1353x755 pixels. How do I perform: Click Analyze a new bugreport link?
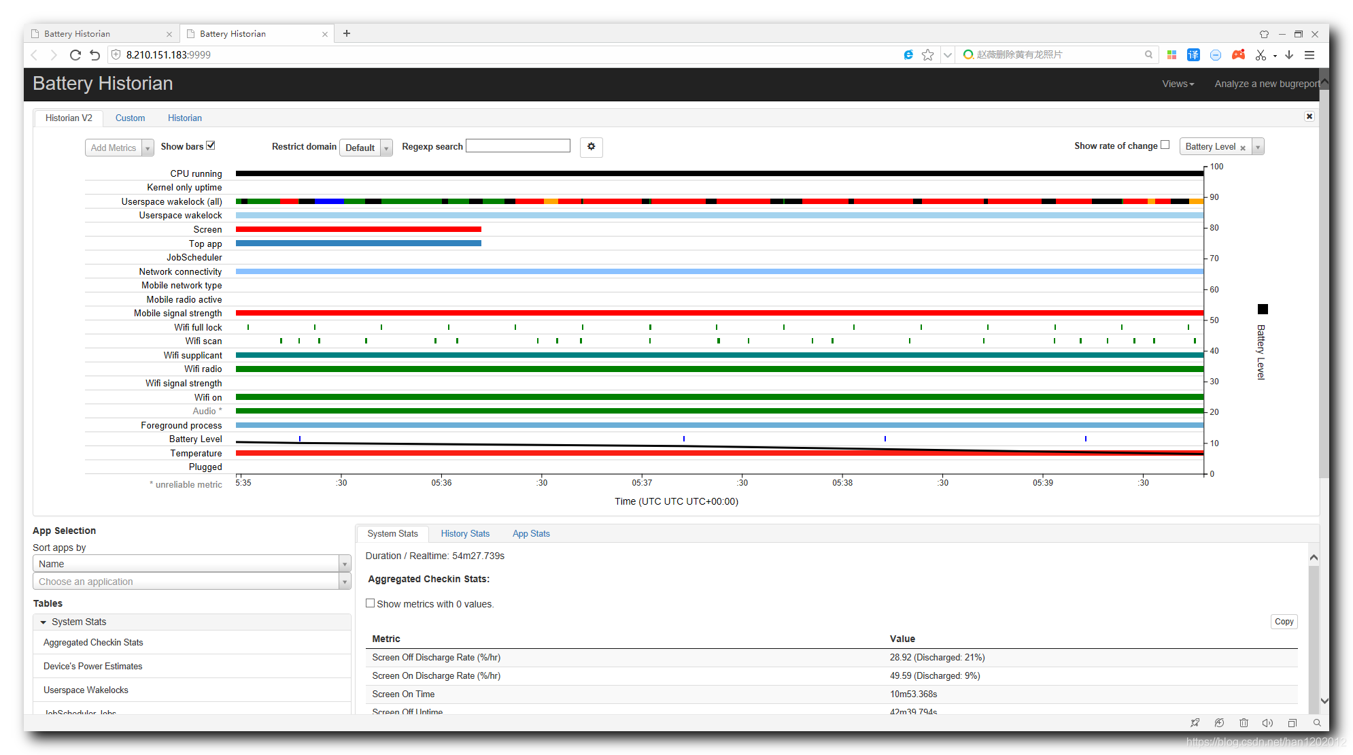click(1267, 84)
